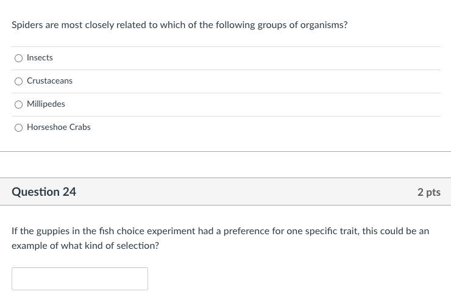Focus the Question 24 answer text box
The height and width of the screenshot is (308, 451).
click(80, 279)
